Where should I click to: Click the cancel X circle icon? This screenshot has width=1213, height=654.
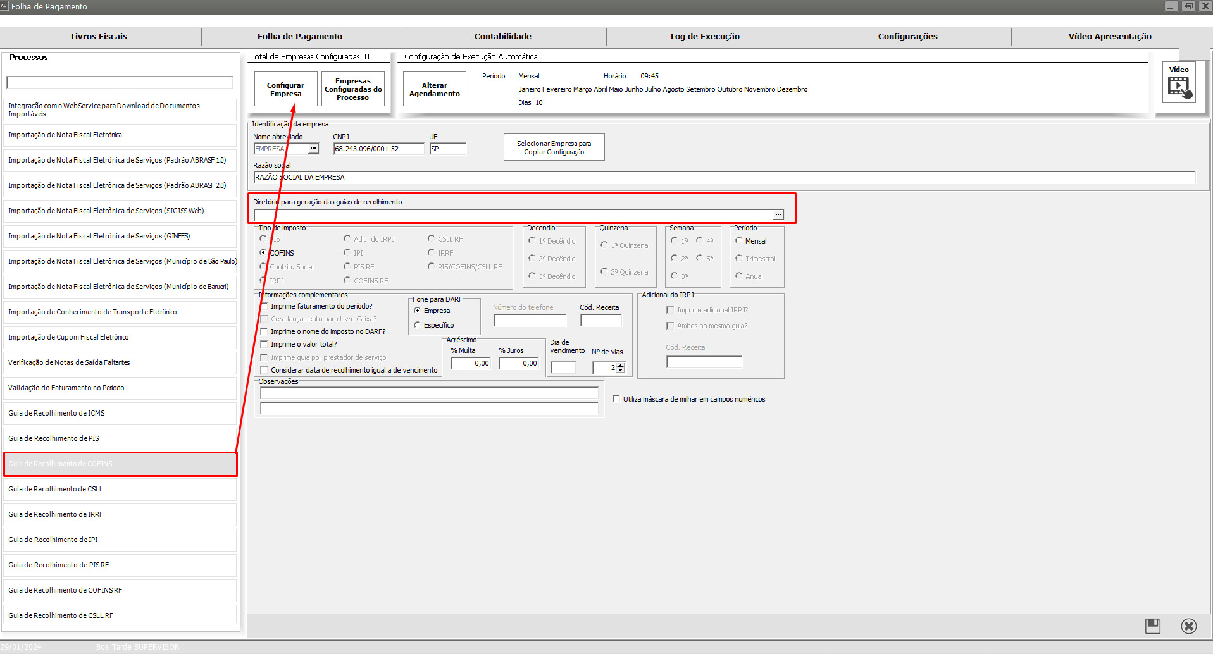click(1189, 626)
